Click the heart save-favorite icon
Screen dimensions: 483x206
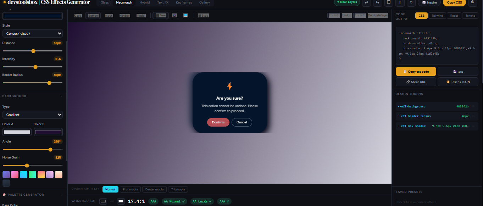click(411, 2)
